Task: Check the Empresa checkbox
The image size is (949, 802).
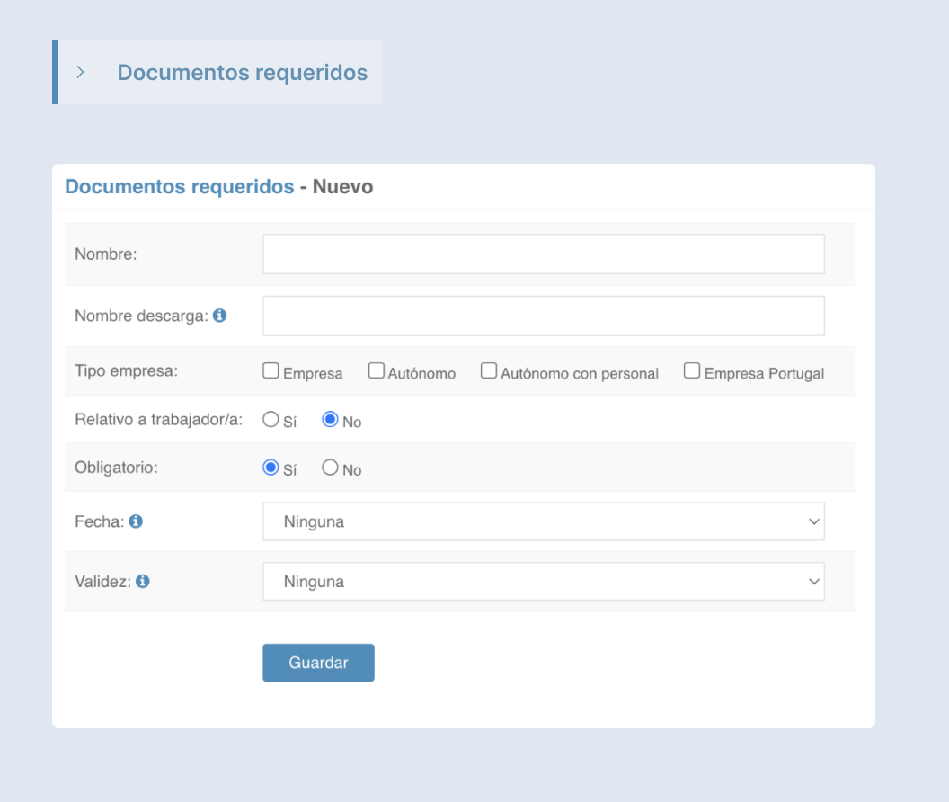Action: (x=271, y=370)
